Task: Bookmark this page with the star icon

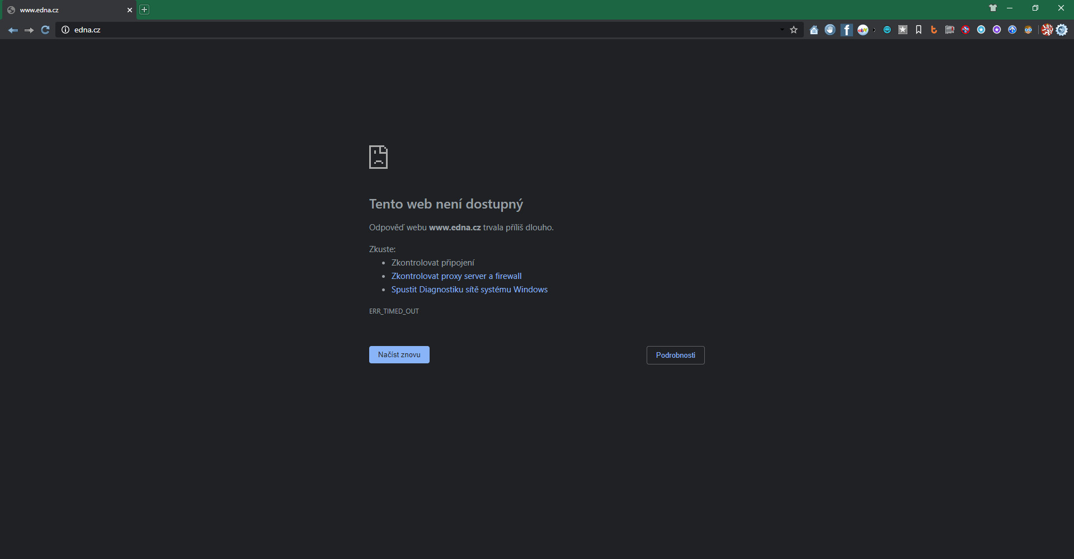Action: point(794,30)
